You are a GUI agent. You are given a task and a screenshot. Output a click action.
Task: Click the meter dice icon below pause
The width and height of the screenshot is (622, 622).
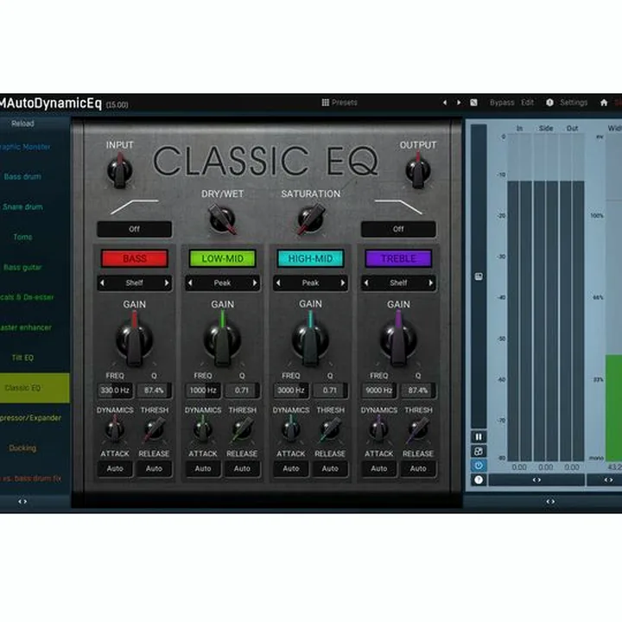(x=479, y=451)
